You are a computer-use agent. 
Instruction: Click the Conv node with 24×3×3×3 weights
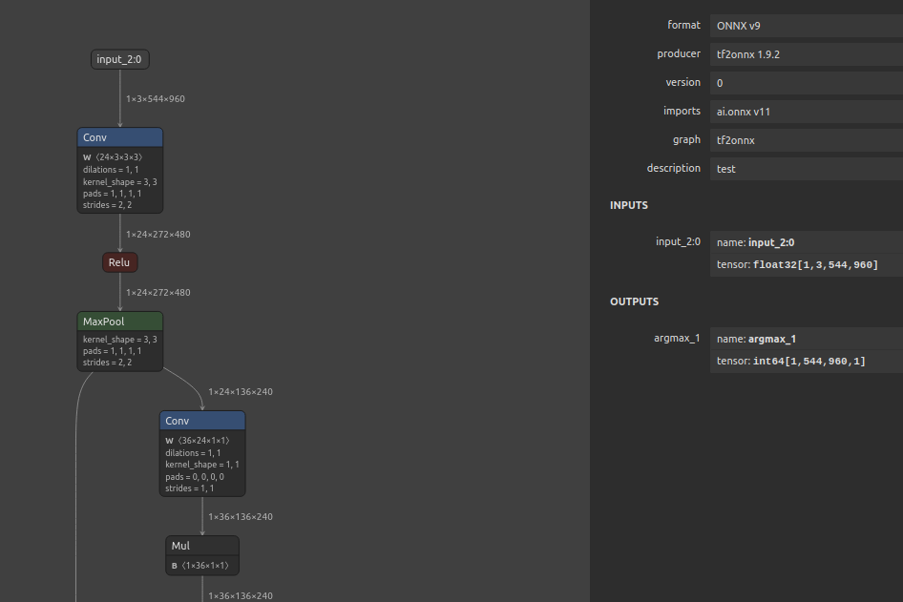point(119,138)
